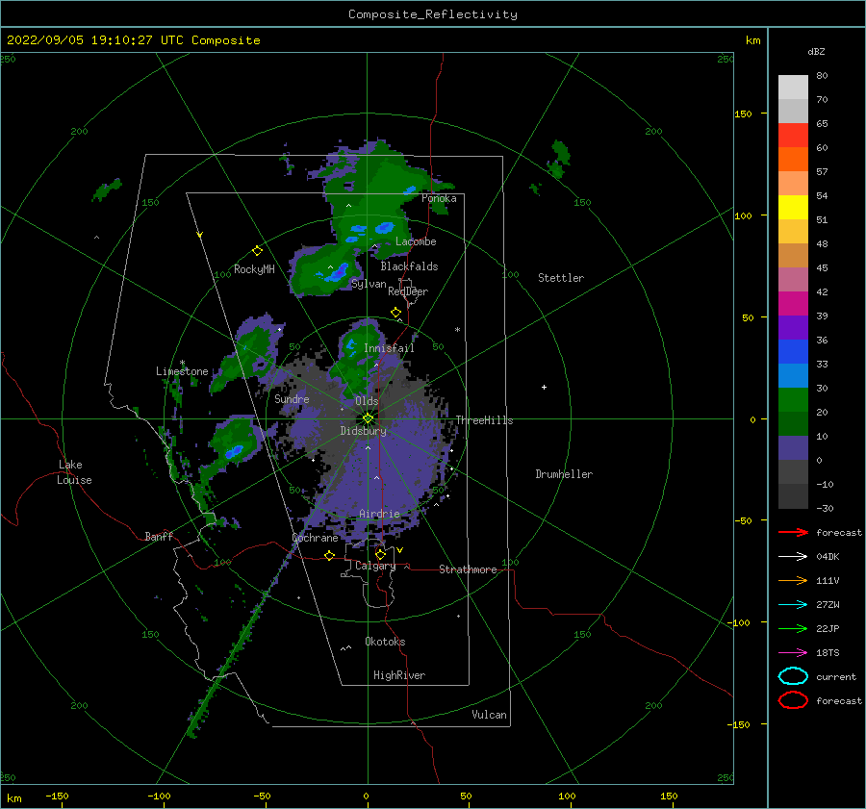Image resolution: width=866 pixels, height=809 pixels.
Task: Click the Vulcan town label
Action: point(490,715)
